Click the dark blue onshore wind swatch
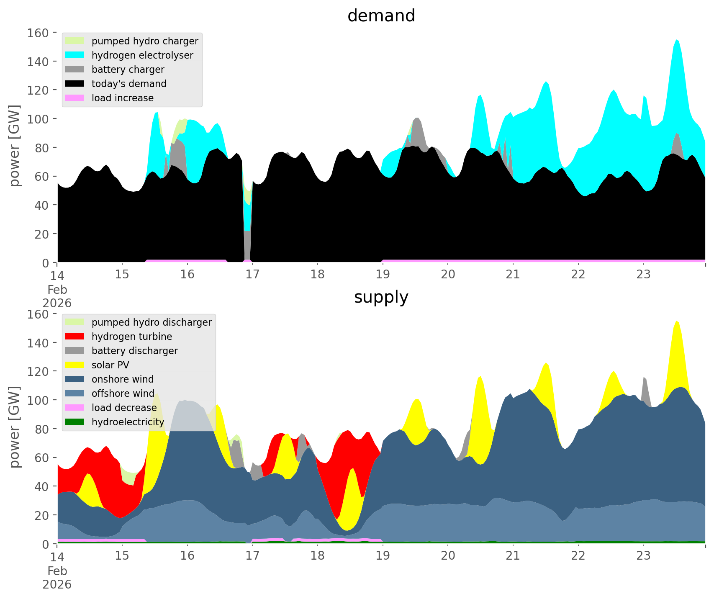Image resolution: width=714 pixels, height=599 pixels. tap(75, 379)
